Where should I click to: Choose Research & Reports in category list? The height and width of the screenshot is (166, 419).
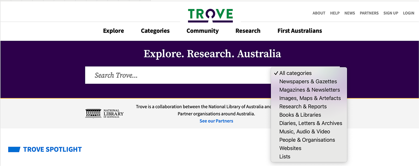[x=303, y=106]
